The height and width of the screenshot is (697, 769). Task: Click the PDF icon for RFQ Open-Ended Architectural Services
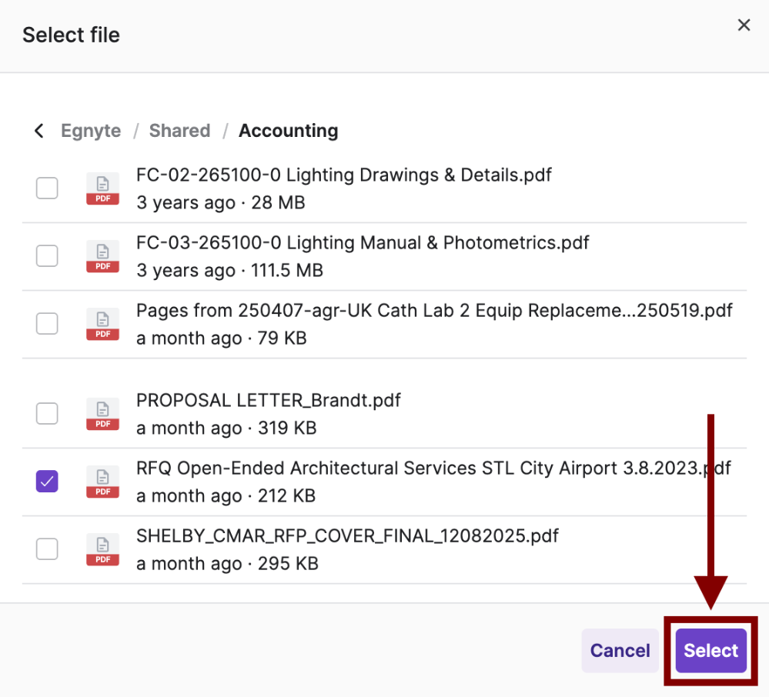102,482
